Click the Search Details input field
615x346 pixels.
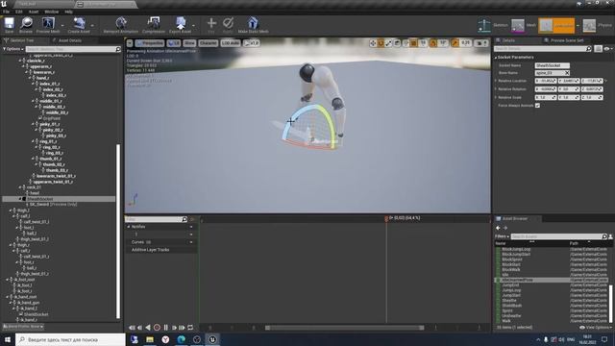543,49
